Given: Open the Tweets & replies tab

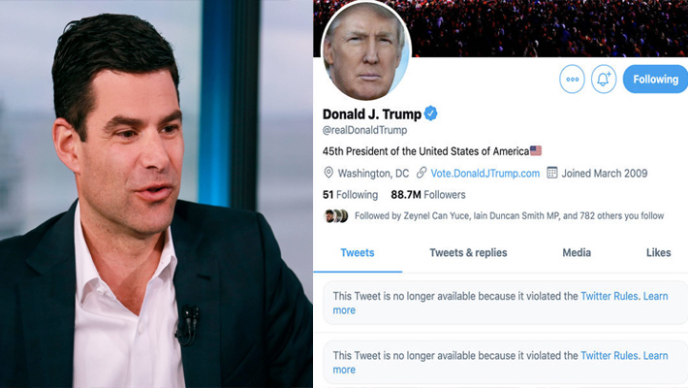Looking at the screenshot, I should click(468, 252).
